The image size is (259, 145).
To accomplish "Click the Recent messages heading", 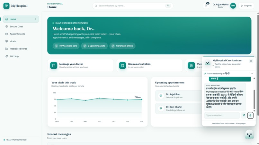I will 59,134.
